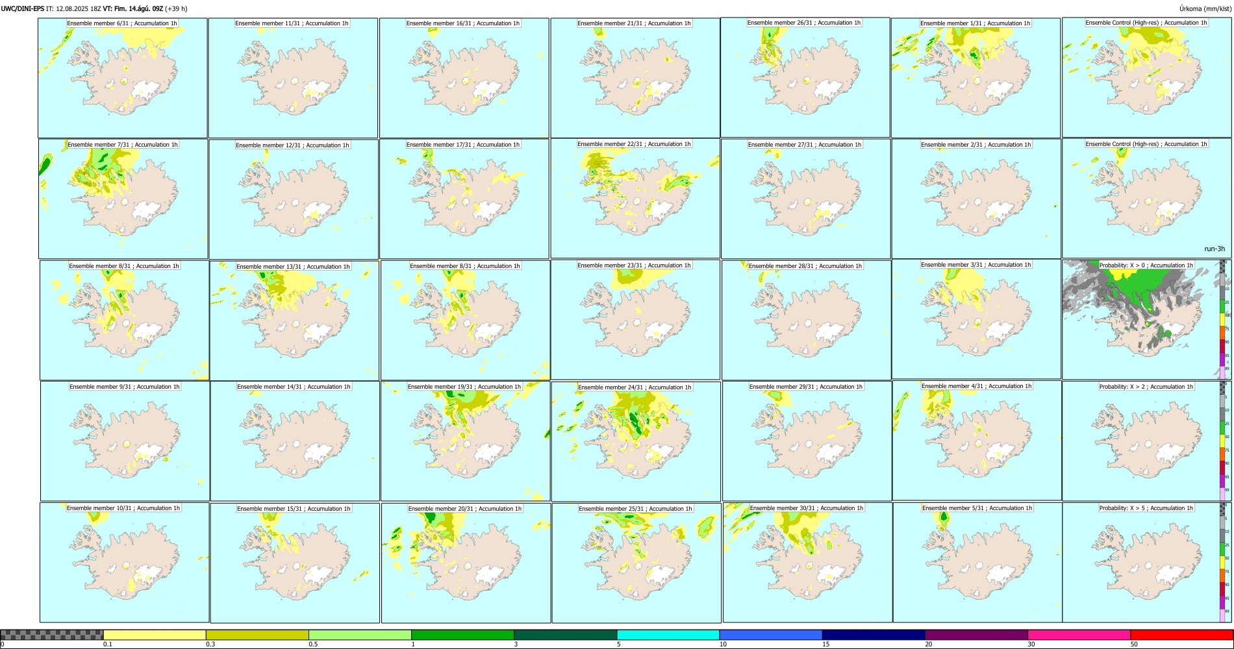Open the Ensemble member 7/31 precipitation map

coord(123,199)
